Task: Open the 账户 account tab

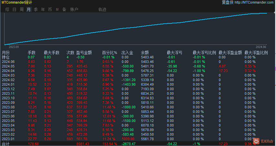Action: point(74,9)
